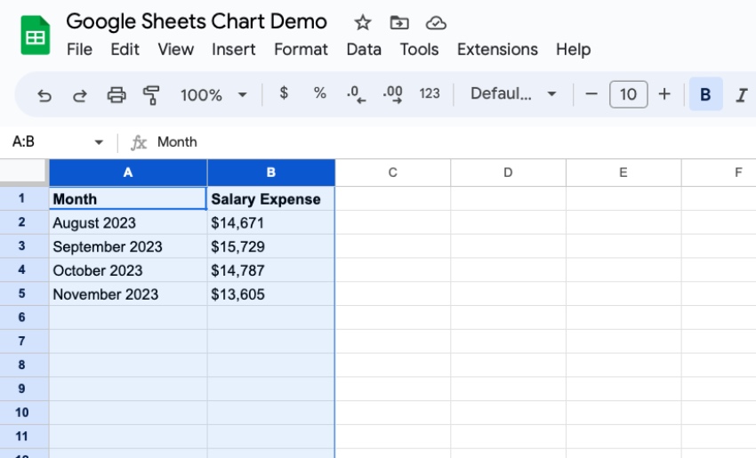Select the Month header cell
Image resolution: width=756 pixels, height=458 pixels.
coord(128,198)
